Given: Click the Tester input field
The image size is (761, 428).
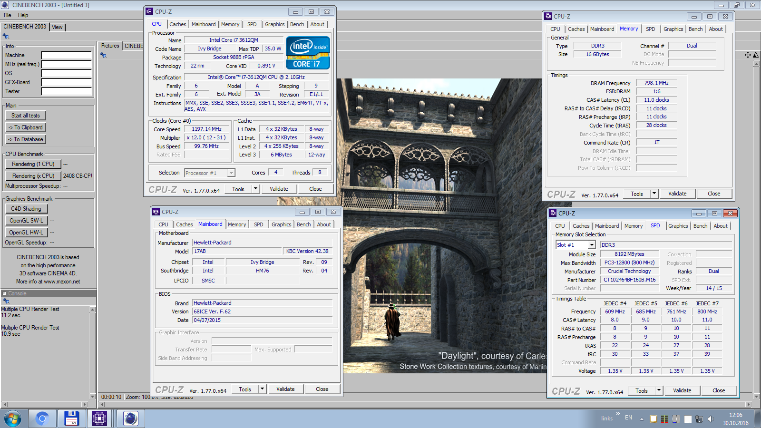Looking at the screenshot, I should pyautogui.click(x=67, y=91).
